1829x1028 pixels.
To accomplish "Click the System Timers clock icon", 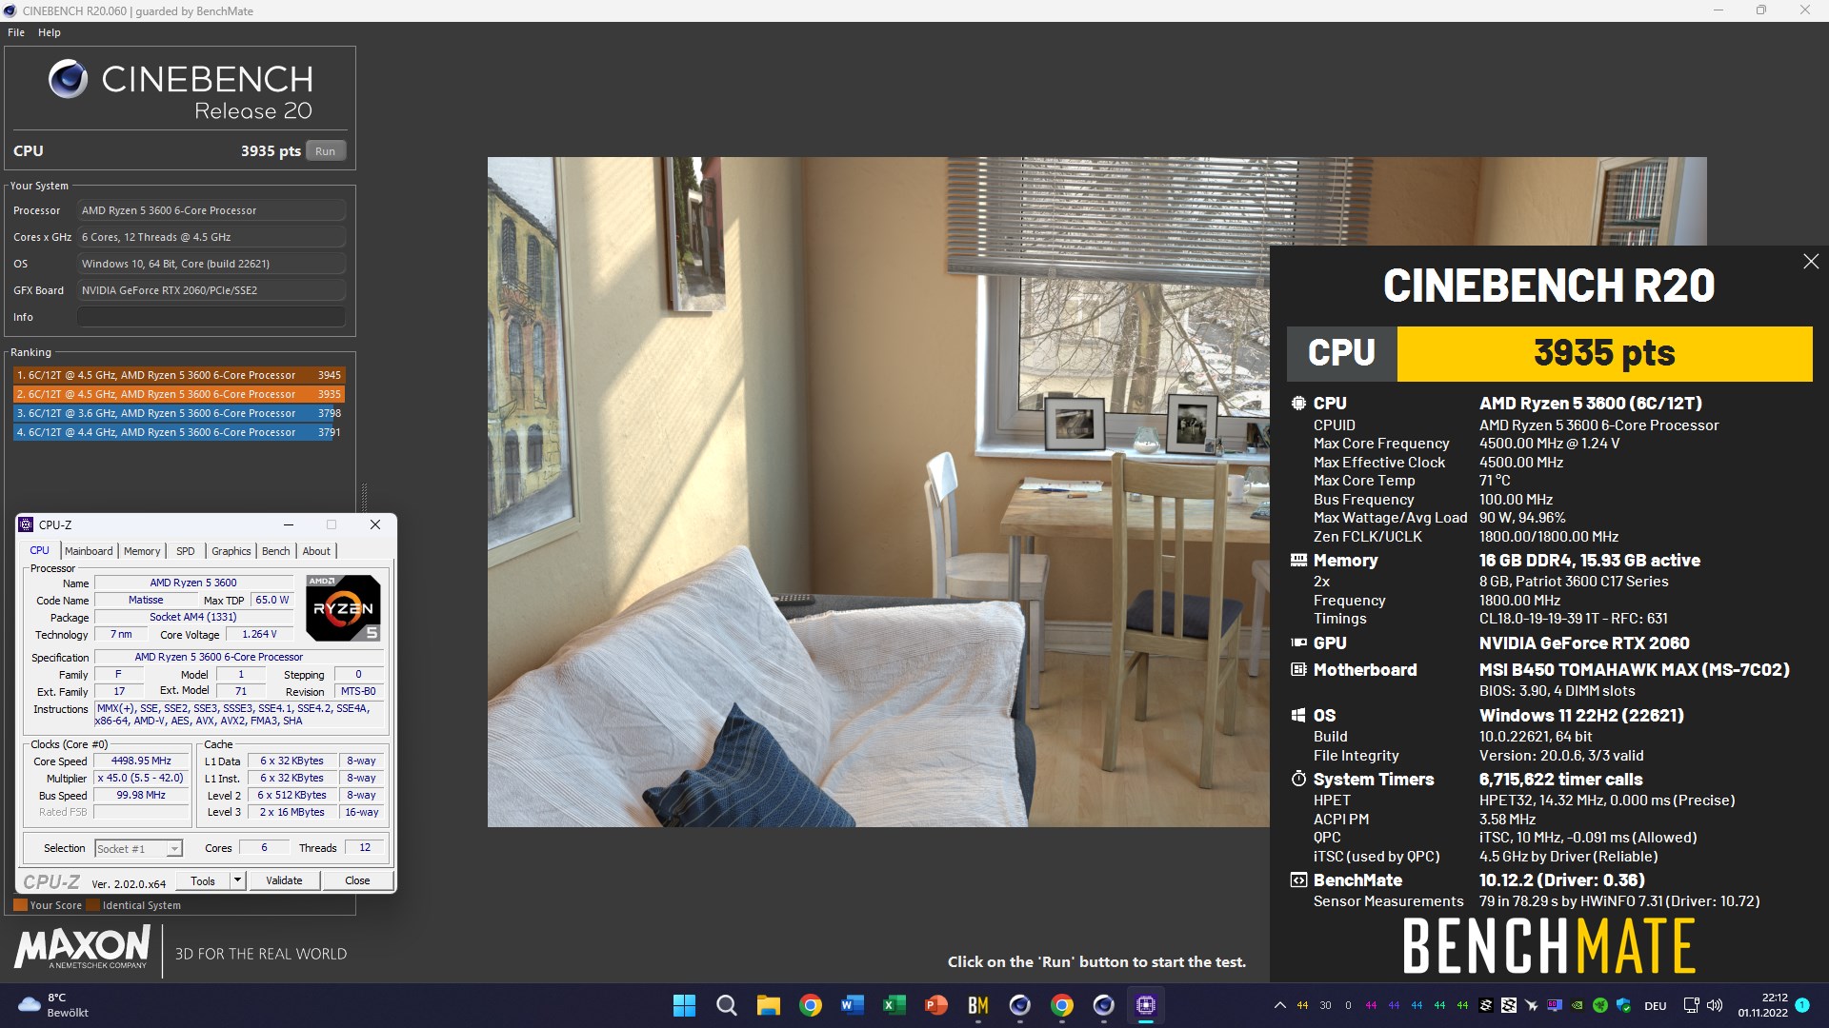I will pyautogui.click(x=1298, y=779).
